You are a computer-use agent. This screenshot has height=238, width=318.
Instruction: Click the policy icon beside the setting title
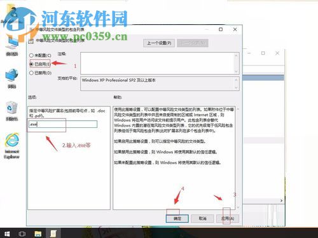31,41
